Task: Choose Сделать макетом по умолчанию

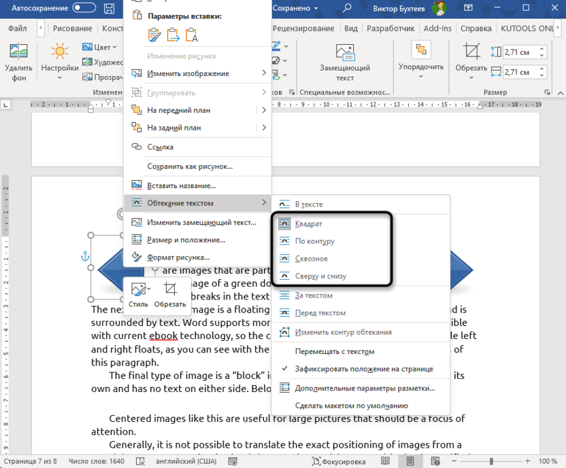Action: [361, 406]
